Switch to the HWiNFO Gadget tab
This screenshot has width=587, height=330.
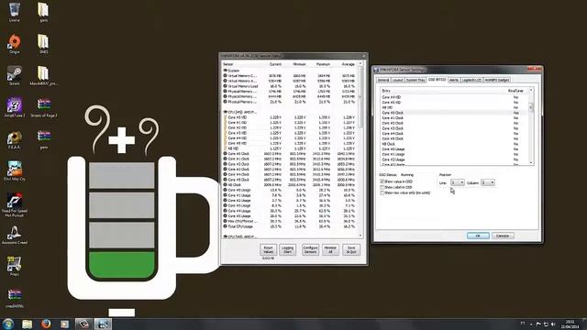click(x=497, y=80)
